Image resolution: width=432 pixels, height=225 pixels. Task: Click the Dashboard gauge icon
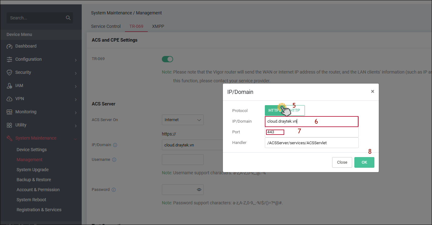pos(9,46)
